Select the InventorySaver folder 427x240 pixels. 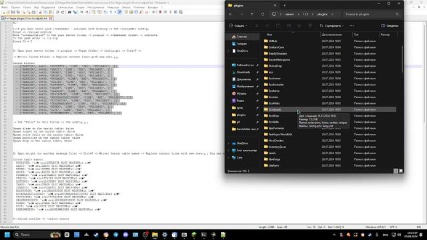(x=275, y=147)
